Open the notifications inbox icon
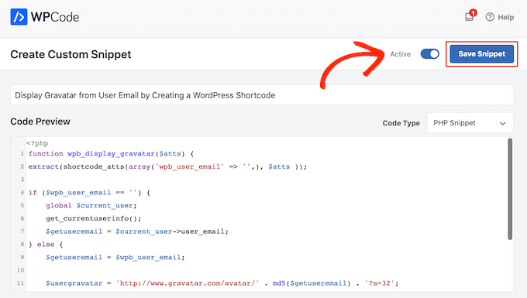Screen dimensions: 527x298 click(469, 17)
